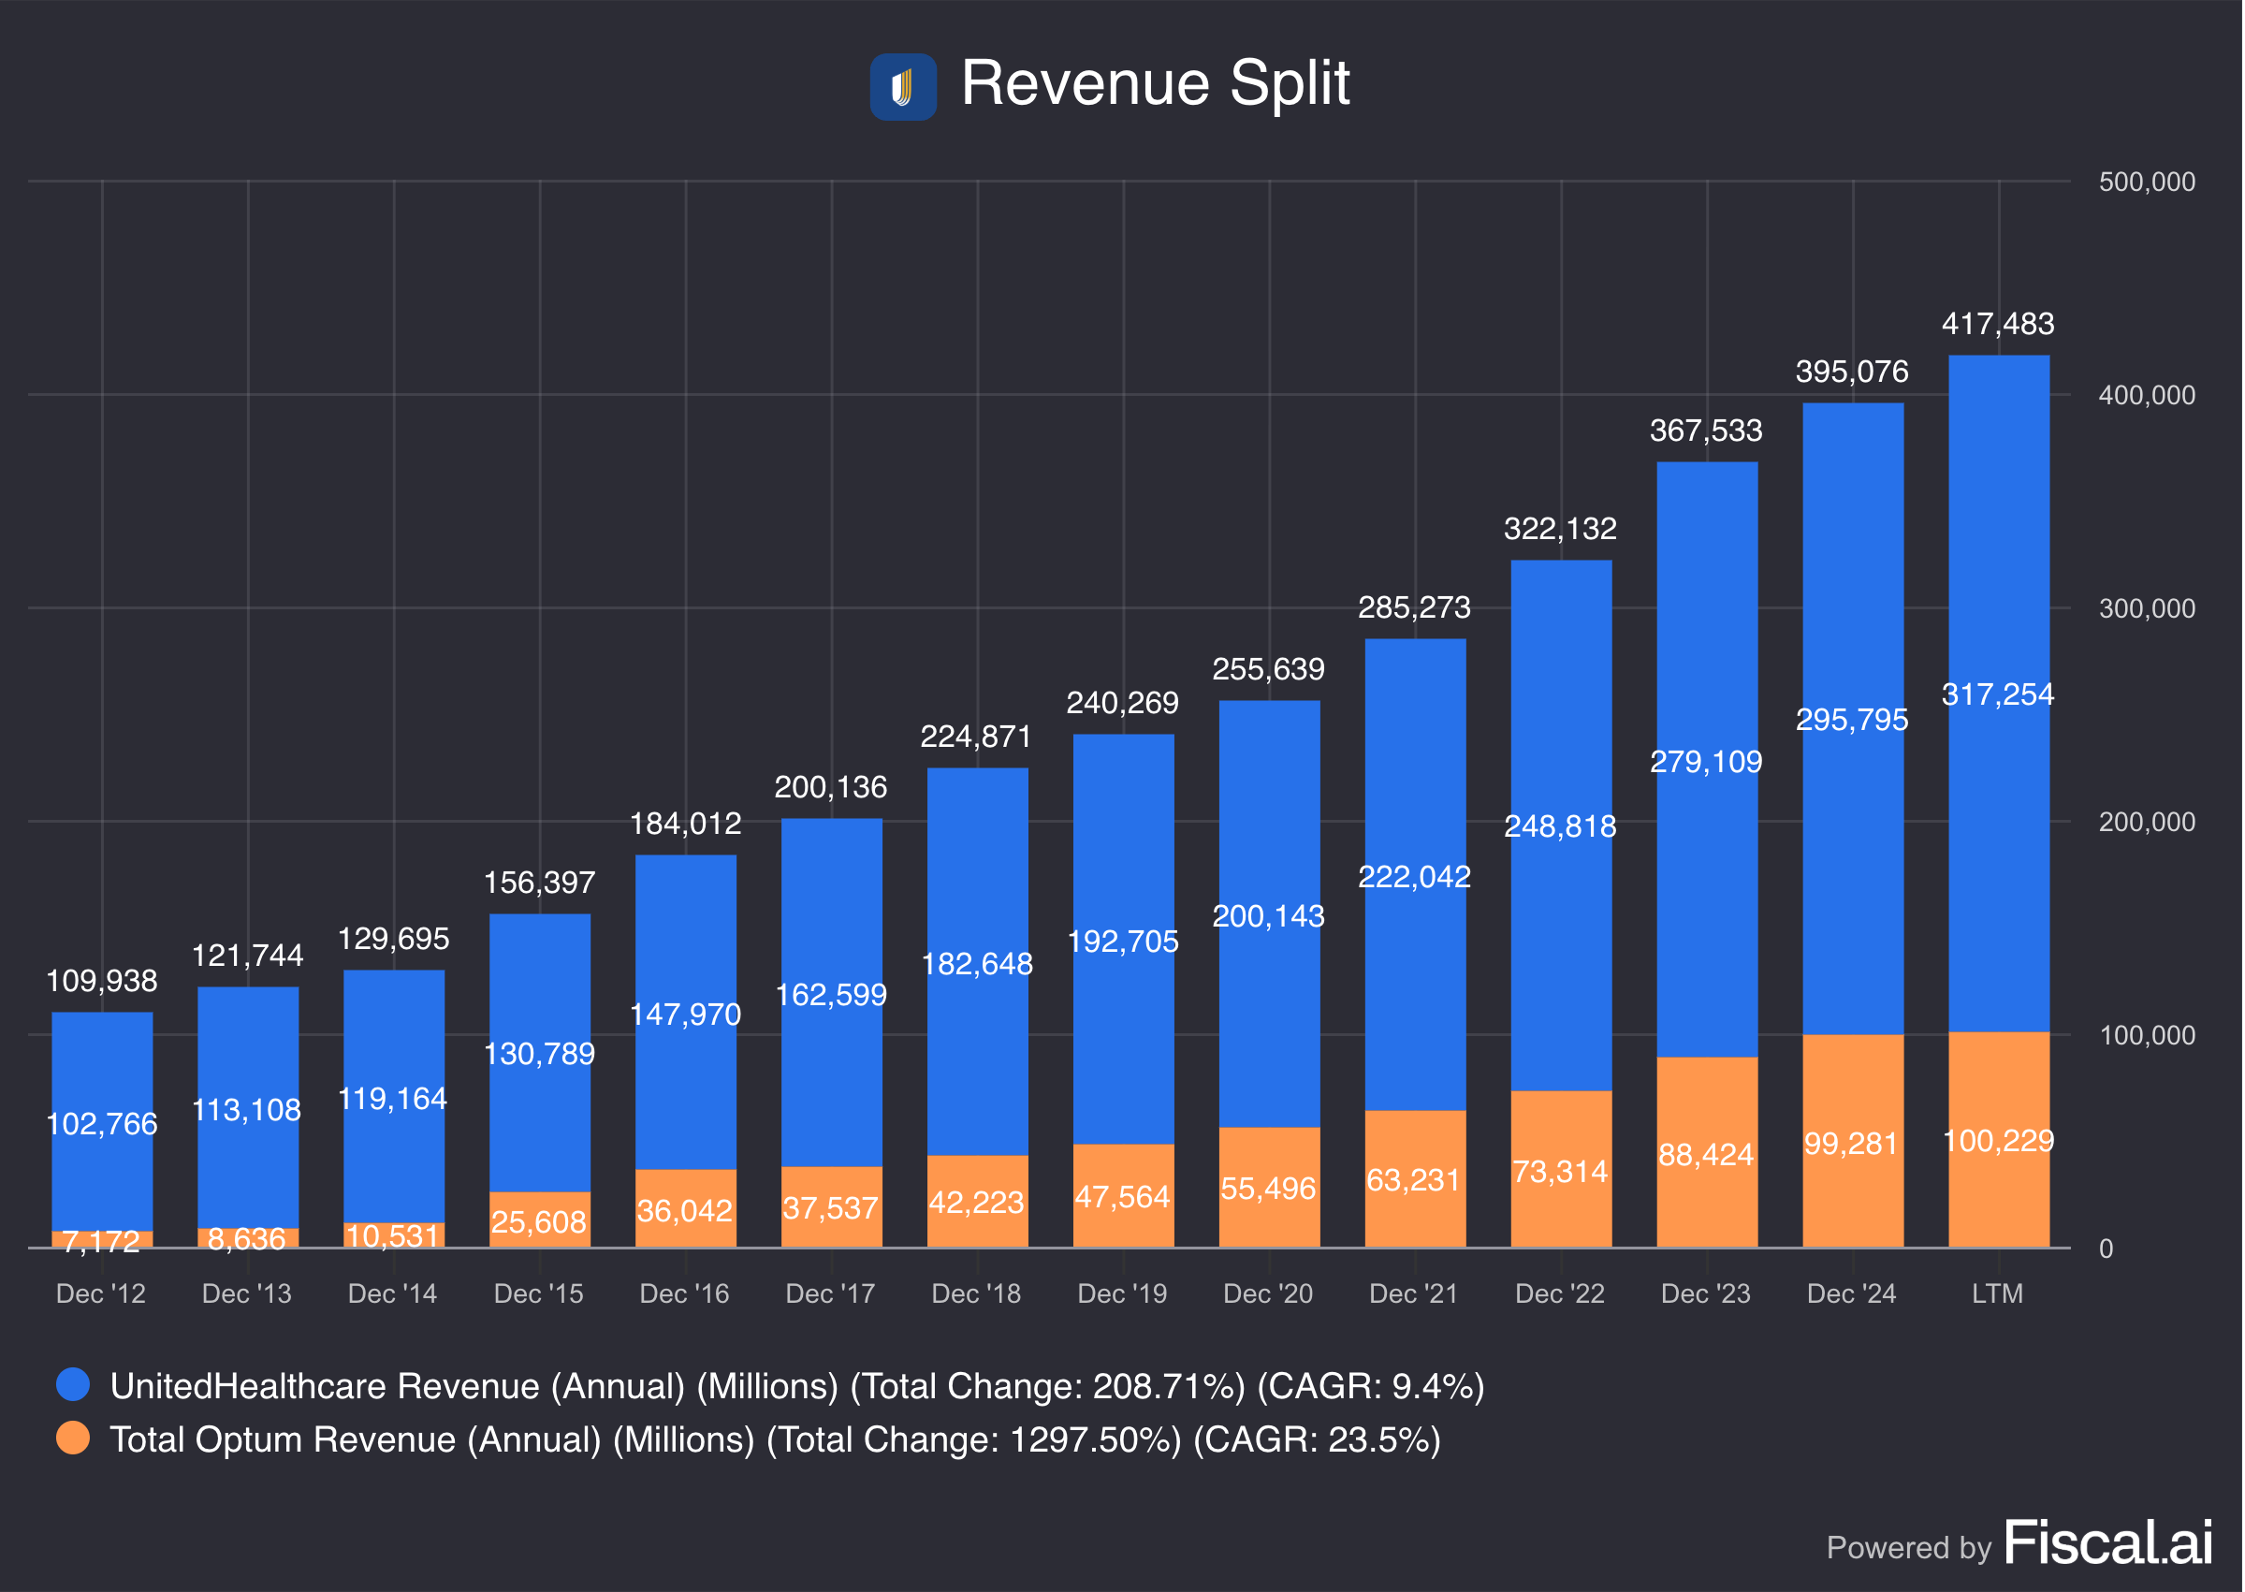Click the UnitedHealth logo icon beside title
The height and width of the screenshot is (1592, 2245).
902,86
